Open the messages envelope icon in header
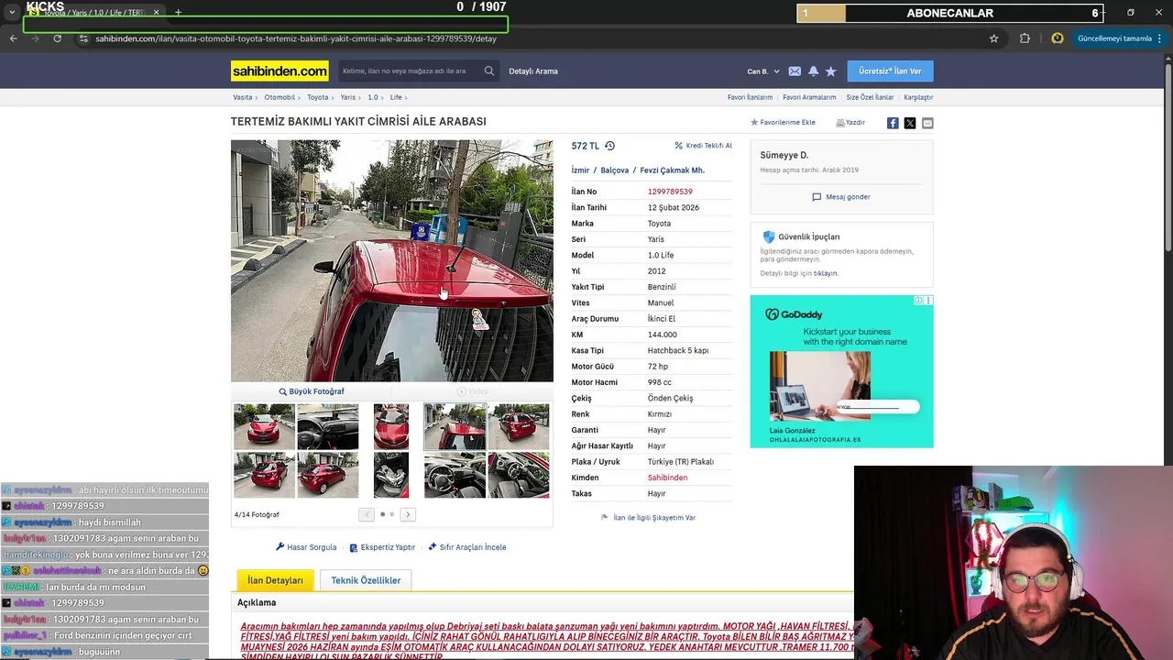The height and width of the screenshot is (660, 1173). click(x=795, y=71)
